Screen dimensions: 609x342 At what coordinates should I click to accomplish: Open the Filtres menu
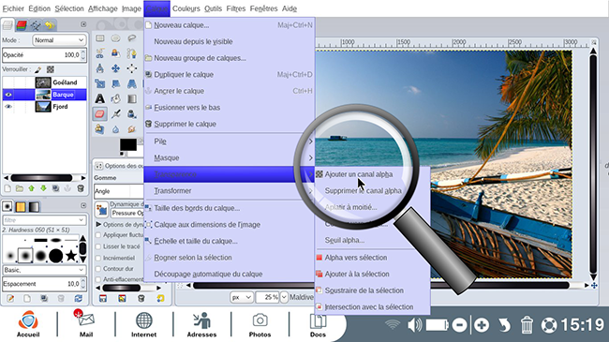click(236, 8)
